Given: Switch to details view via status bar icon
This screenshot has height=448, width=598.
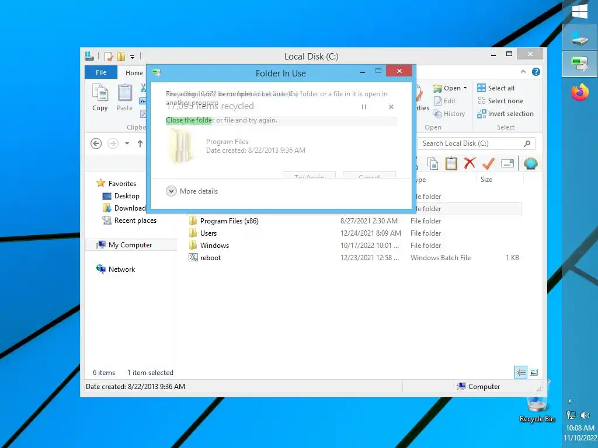Looking at the screenshot, I should (521, 372).
